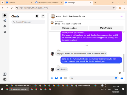
Task: Select 'Send me the number' sent message
Action: click(91, 60)
